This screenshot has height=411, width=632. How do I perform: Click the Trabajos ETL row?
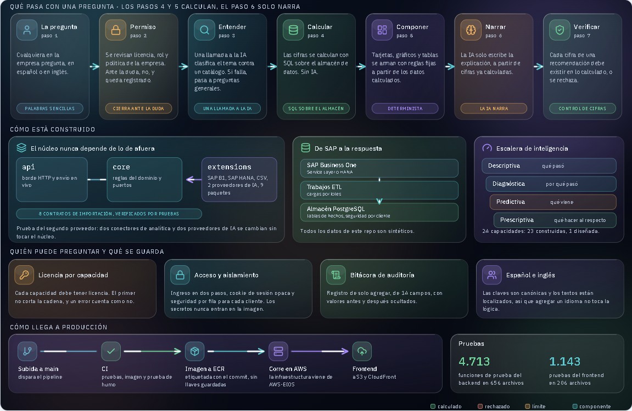[x=379, y=190]
